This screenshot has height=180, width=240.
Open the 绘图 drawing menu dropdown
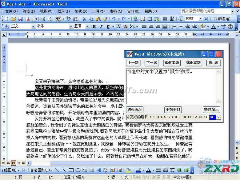pos(12,170)
